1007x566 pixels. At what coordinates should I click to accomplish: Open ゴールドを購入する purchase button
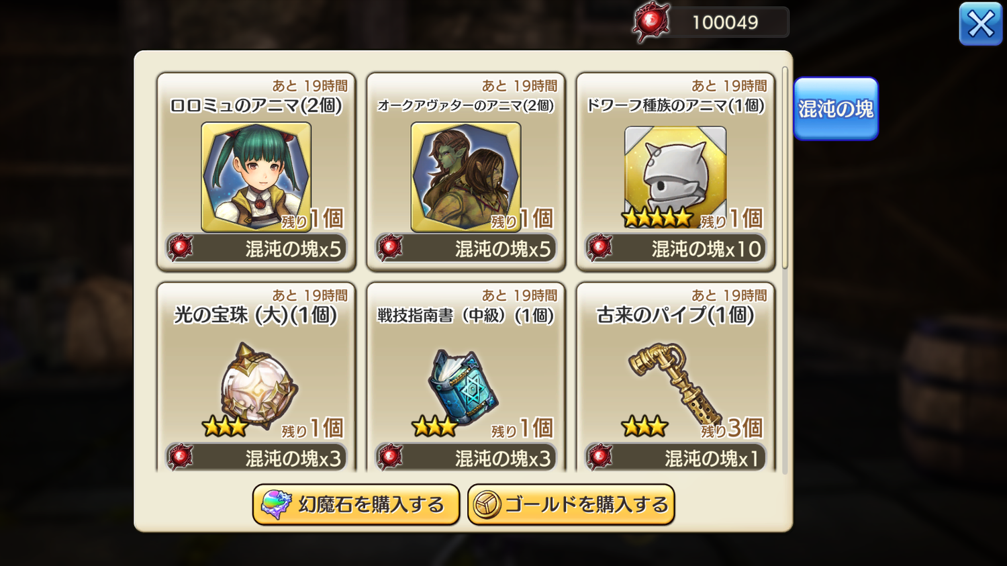tap(571, 504)
